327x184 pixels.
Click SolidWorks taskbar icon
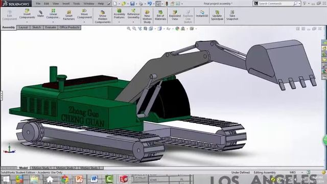[x=124, y=179]
